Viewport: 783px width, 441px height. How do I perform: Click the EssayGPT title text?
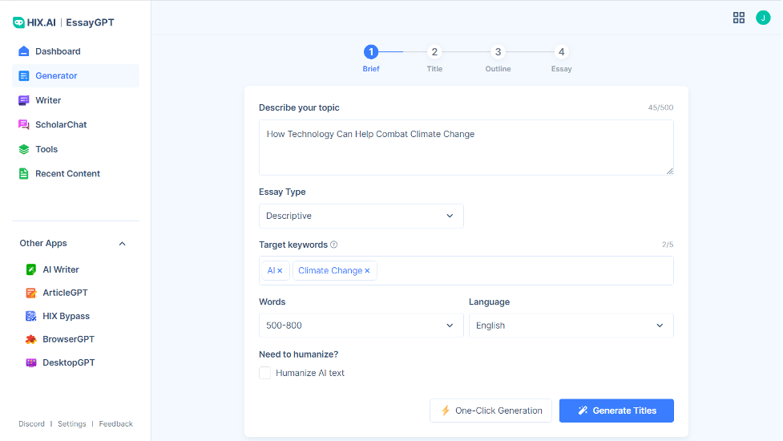pyautogui.click(x=90, y=22)
